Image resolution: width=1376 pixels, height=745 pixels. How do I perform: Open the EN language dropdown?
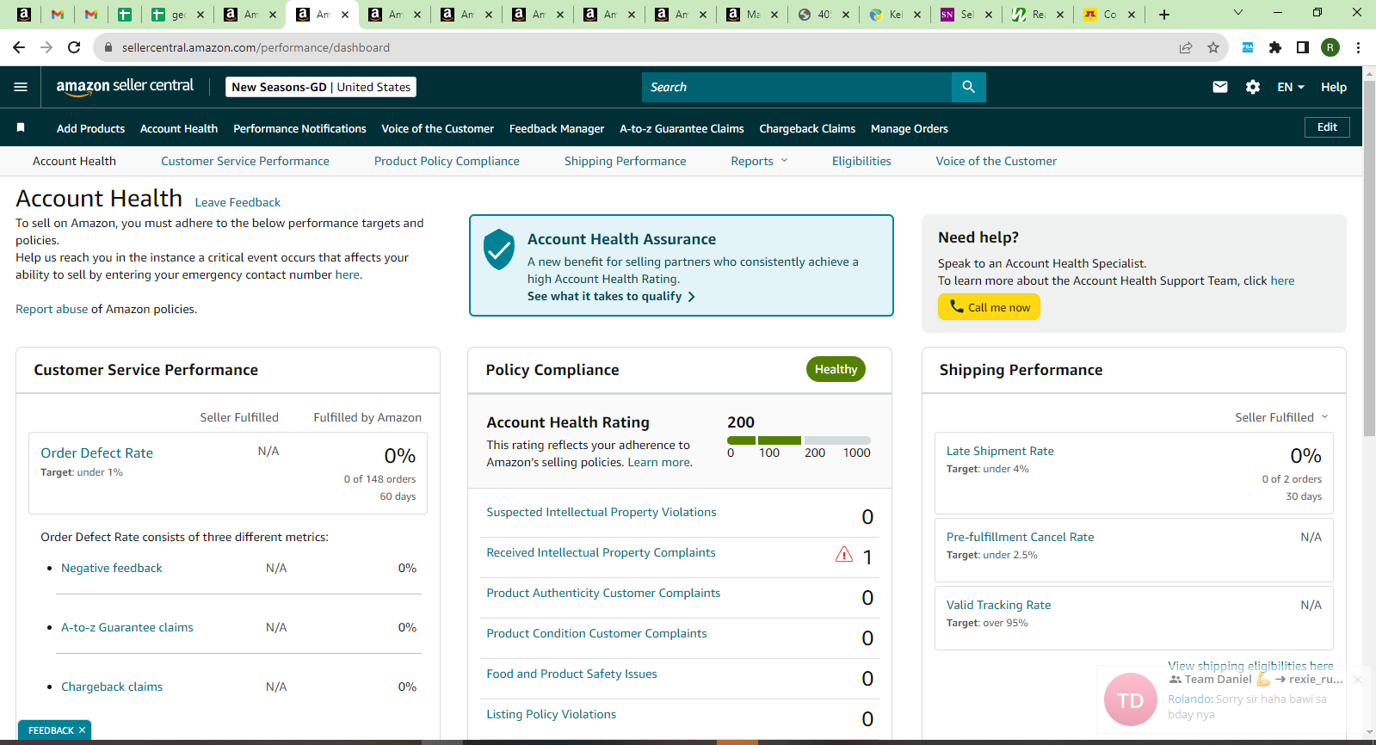1291,87
